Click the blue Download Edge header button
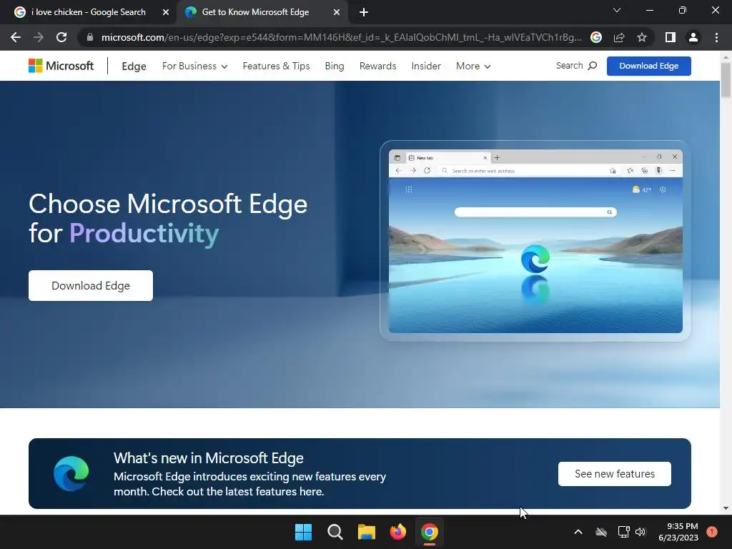 649,66
